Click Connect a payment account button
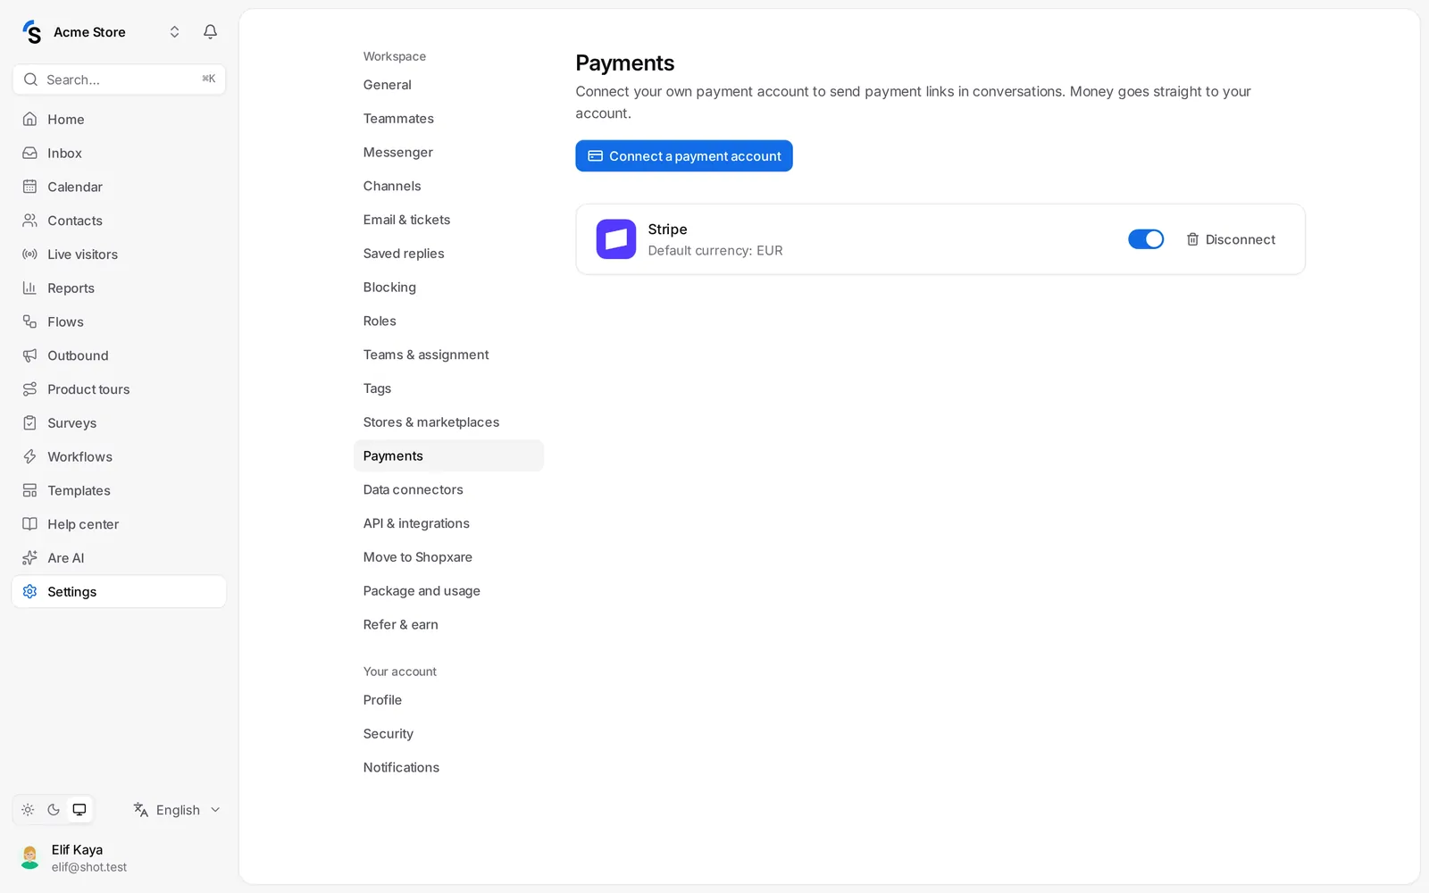Screen dimensions: 1429x893 [684, 156]
